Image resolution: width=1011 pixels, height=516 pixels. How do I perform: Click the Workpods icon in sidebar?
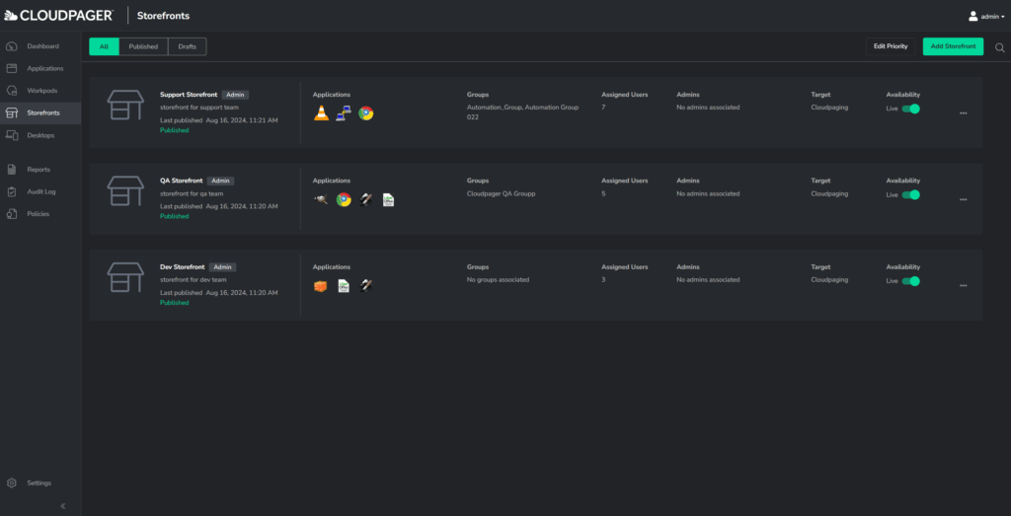(x=11, y=90)
